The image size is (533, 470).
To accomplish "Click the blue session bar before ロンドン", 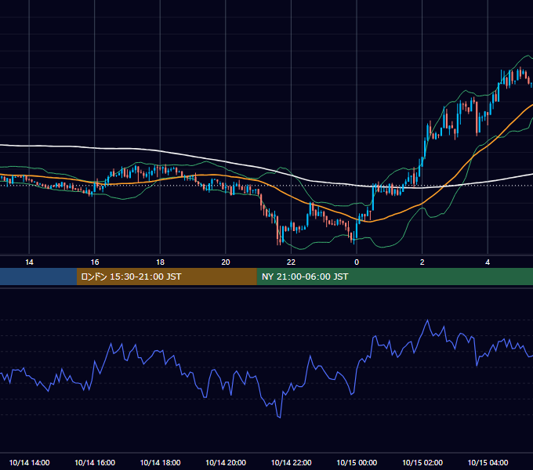I will tap(38, 277).
